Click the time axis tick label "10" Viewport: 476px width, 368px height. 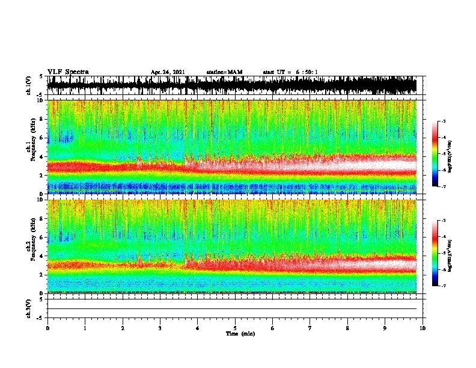[423, 328]
